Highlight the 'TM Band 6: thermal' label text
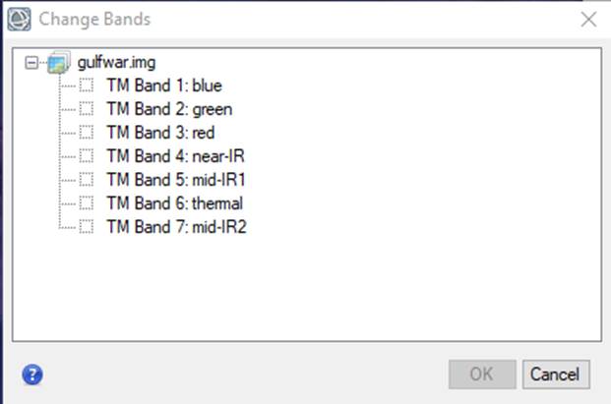The image size is (611, 404). [x=175, y=203]
